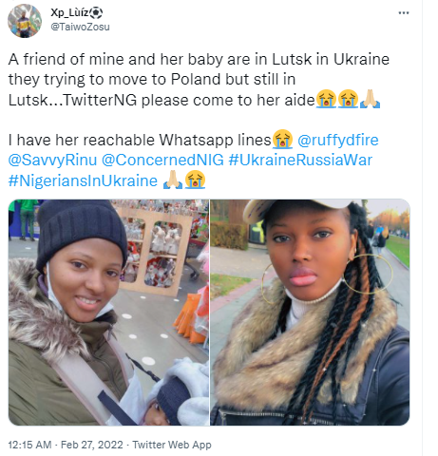Click the Twitter Web App source label
Image resolution: width=438 pixels, height=456 pixels.
[172, 445]
